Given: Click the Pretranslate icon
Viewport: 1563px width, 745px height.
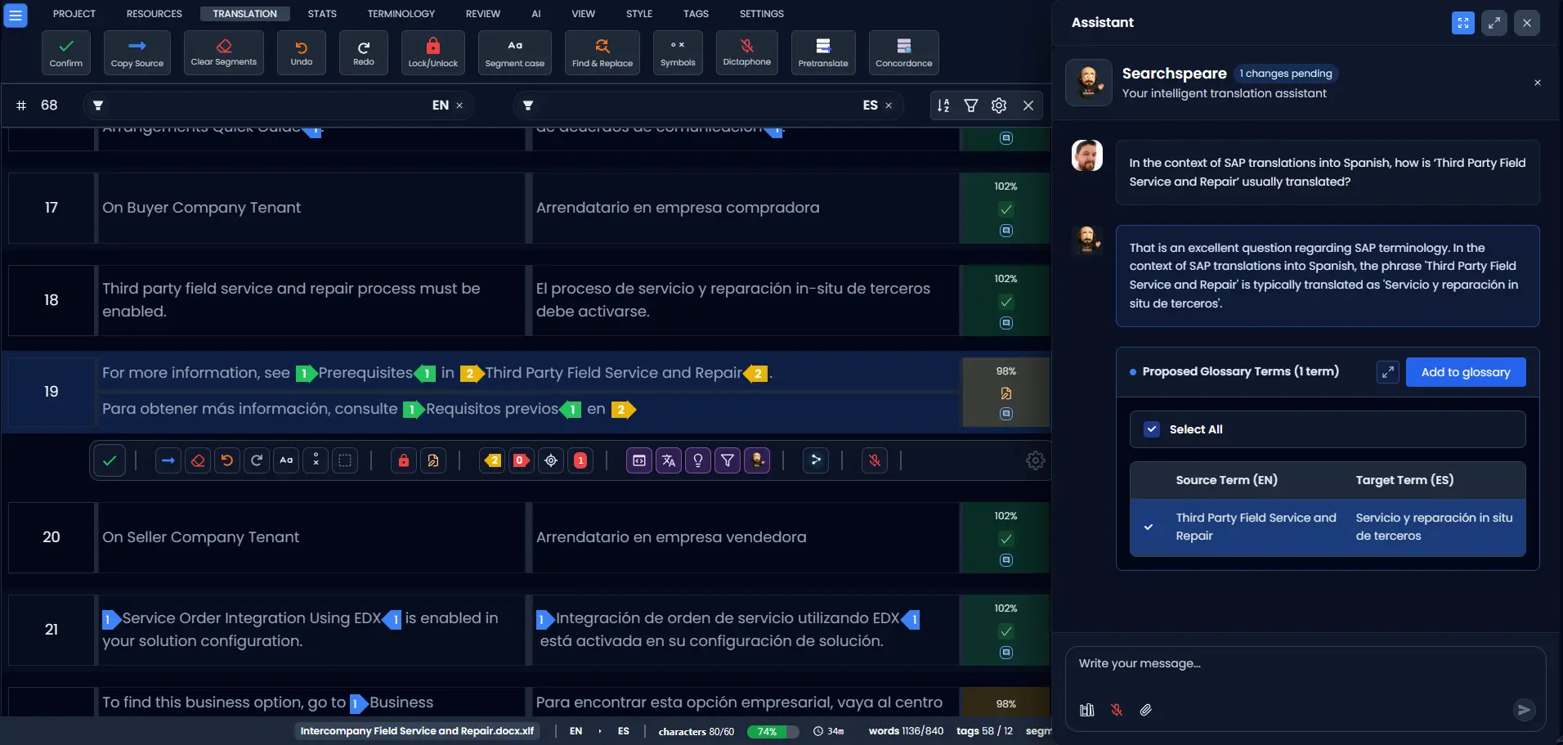Looking at the screenshot, I should [x=822, y=52].
